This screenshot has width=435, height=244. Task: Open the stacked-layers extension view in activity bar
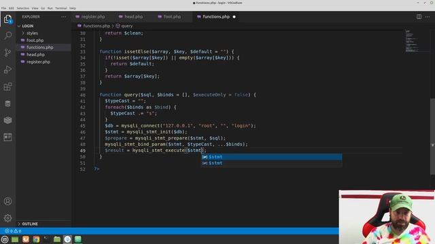tap(7, 120)
